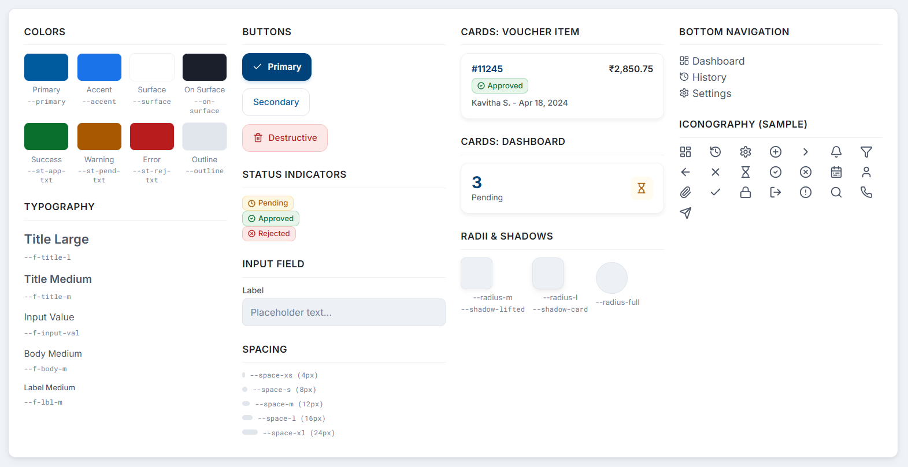The image size is (908, 467).
Task: Select the On Surface dark swatch
Action: [x=205, y=68]
